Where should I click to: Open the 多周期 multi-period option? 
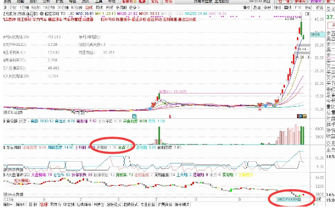click(121, 7)
